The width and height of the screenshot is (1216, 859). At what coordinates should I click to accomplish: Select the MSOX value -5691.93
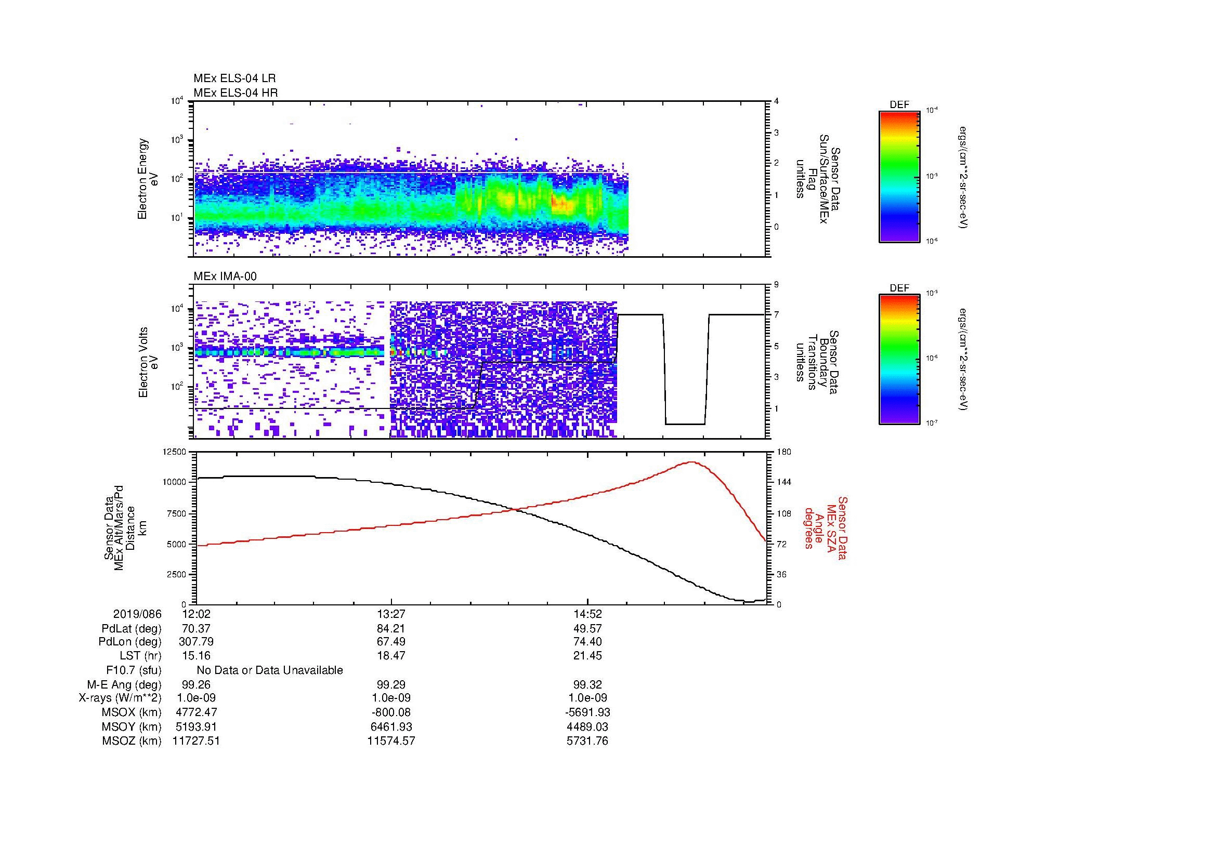pyautogui.click(x=587, y=712)
